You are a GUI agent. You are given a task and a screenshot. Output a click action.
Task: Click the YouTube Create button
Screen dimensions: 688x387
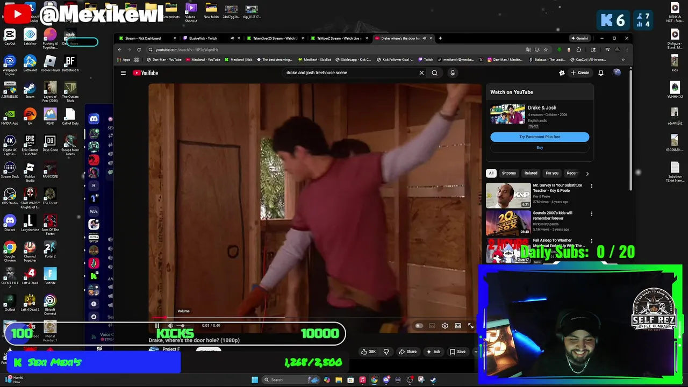(580, 73)
